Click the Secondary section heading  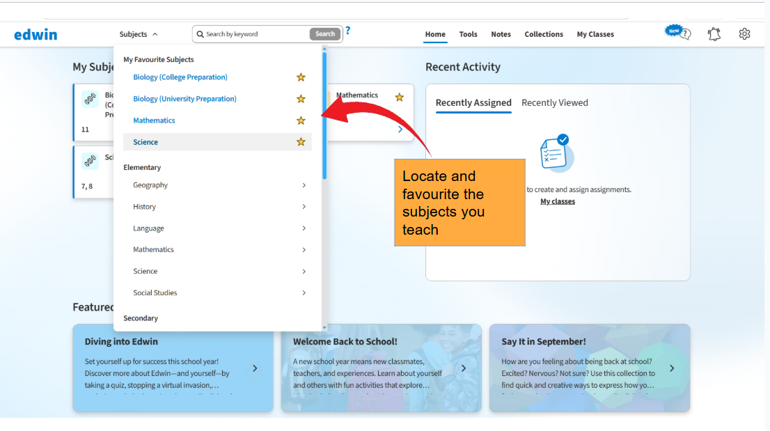click(141, 318)
